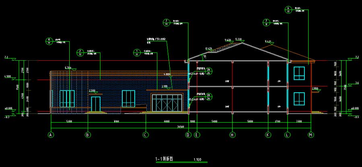Select axis bubble H below the section
This screenshot has width=362, height=167.
pos(232,135)
